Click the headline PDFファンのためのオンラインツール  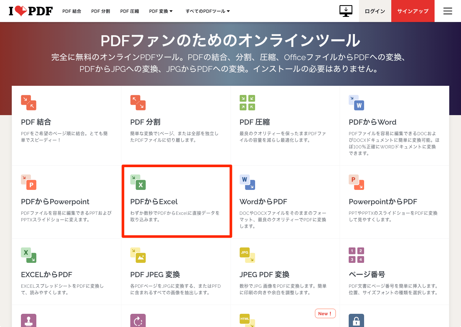tap(230, 41)
